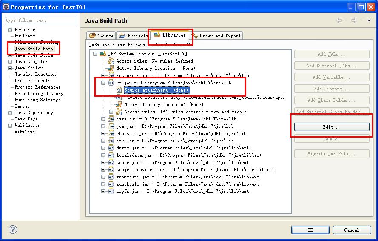Click the charsets.jar file icon

(x=111, y=133)
